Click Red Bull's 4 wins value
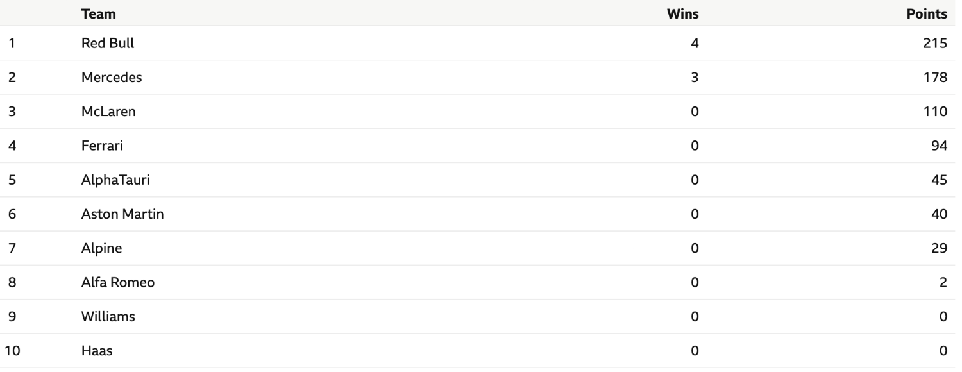Image resolution: width=962 pixels, height=372 pixels. tap(695, 44)
